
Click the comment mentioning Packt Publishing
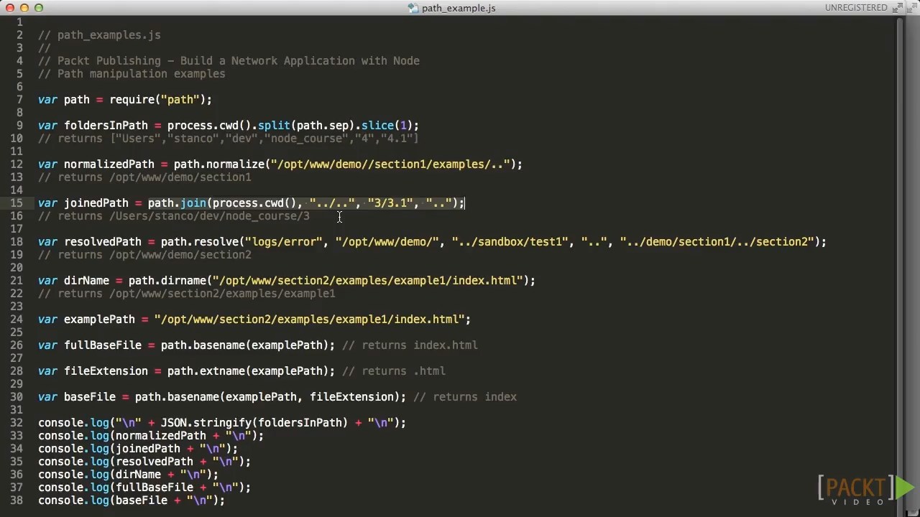click(x=229, y=61)
